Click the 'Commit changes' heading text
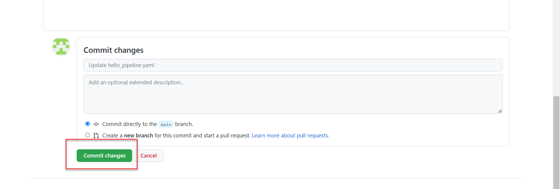The width and height of the screenshot is (560, 189). 114,50
